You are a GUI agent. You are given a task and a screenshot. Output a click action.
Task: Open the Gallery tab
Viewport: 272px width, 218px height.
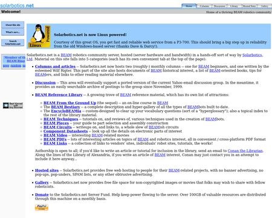pos(264,6)
